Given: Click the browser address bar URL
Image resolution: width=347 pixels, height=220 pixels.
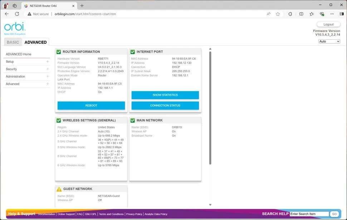Looking at the screenshot, I should [x=85, y=14].
